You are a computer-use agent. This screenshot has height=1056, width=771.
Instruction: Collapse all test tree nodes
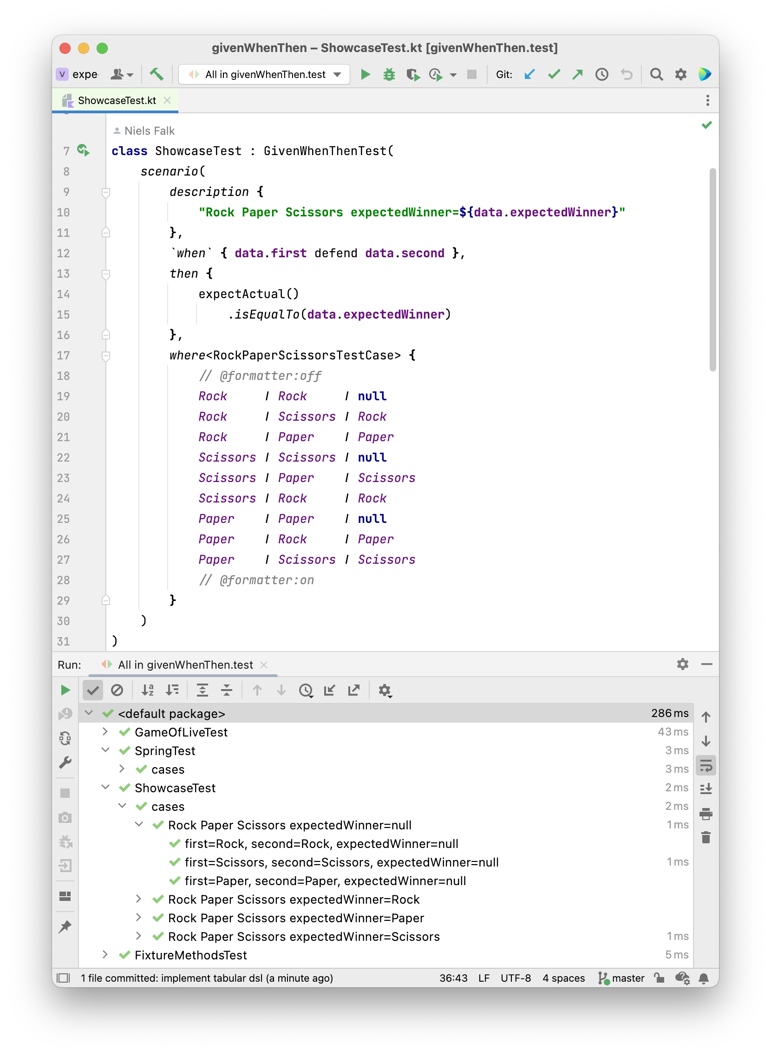(x=227, y=690)
